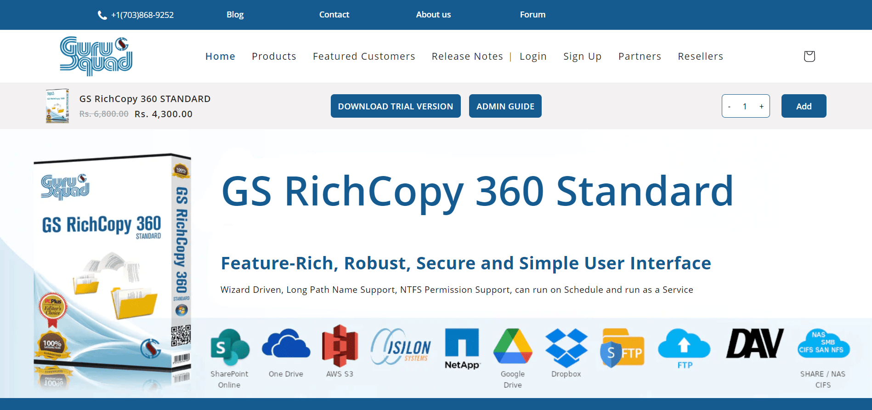
Task: Open the Partners menu item
Action: coord(640,56)
